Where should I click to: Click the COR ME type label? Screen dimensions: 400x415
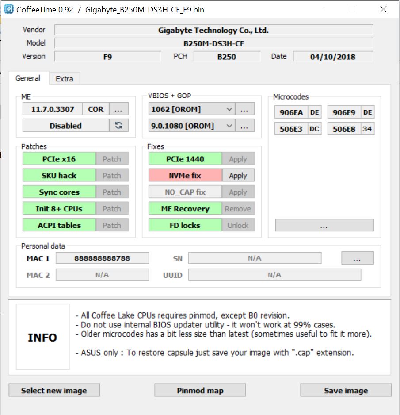[x=96, y=109]
